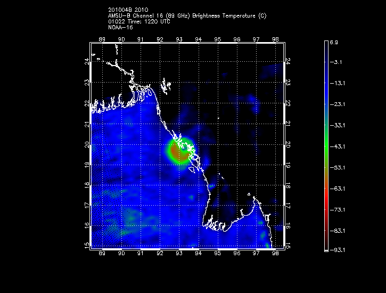Select latitude 20 on the left axis
Screen dimensions: 386x293
pos(87,145)
